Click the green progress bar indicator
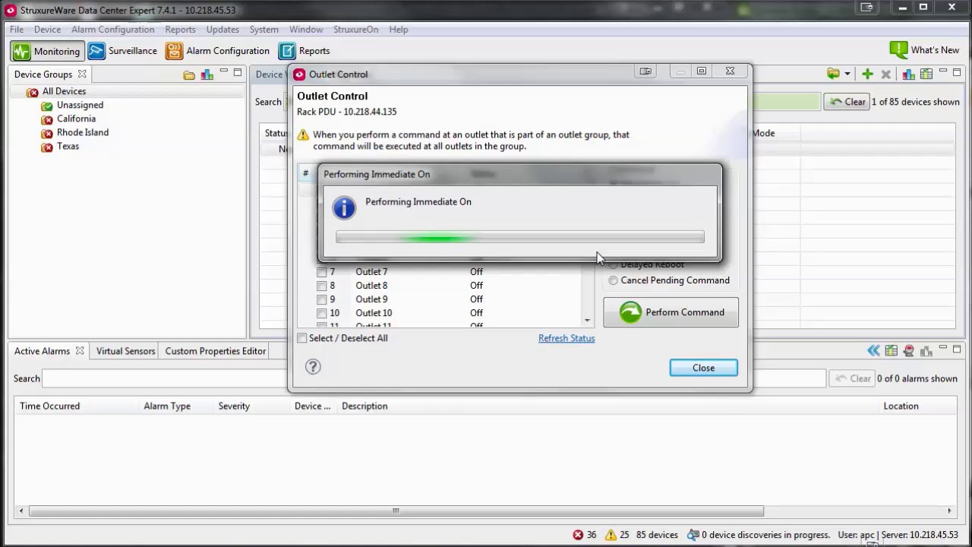 coord(437,238)
